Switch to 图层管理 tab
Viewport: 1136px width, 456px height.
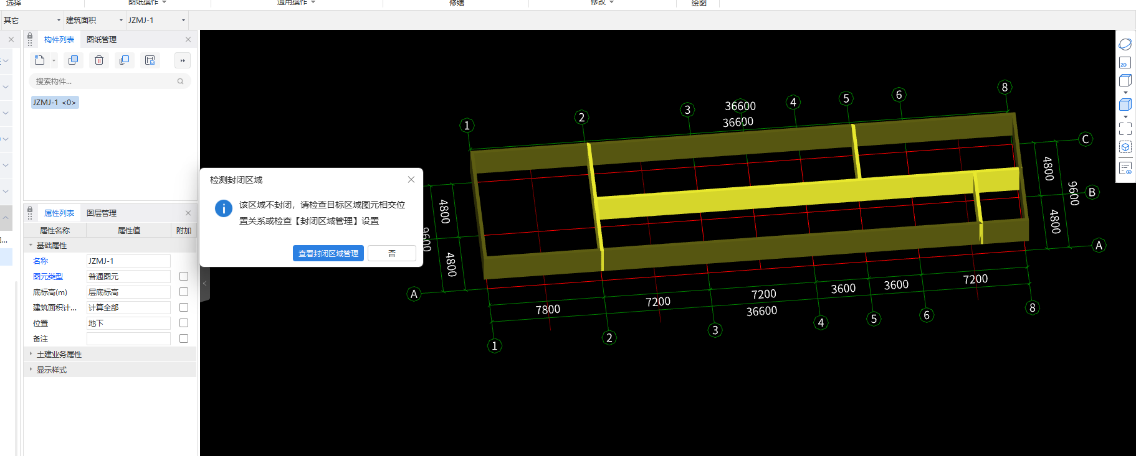pos(102,213)
